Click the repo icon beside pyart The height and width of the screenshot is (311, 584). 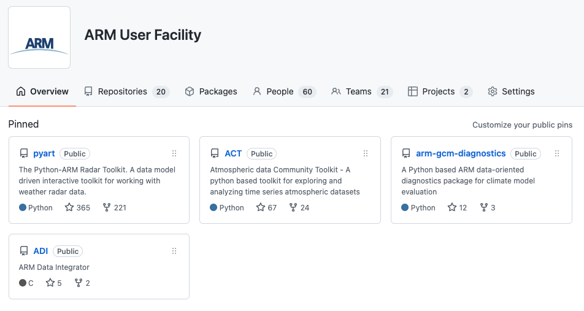pyautogui.click(x=24, y=153)
